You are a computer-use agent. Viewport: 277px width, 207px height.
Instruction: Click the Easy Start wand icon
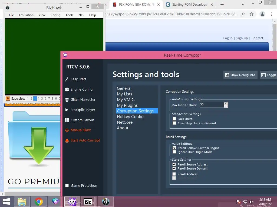(x=67, y=79)
